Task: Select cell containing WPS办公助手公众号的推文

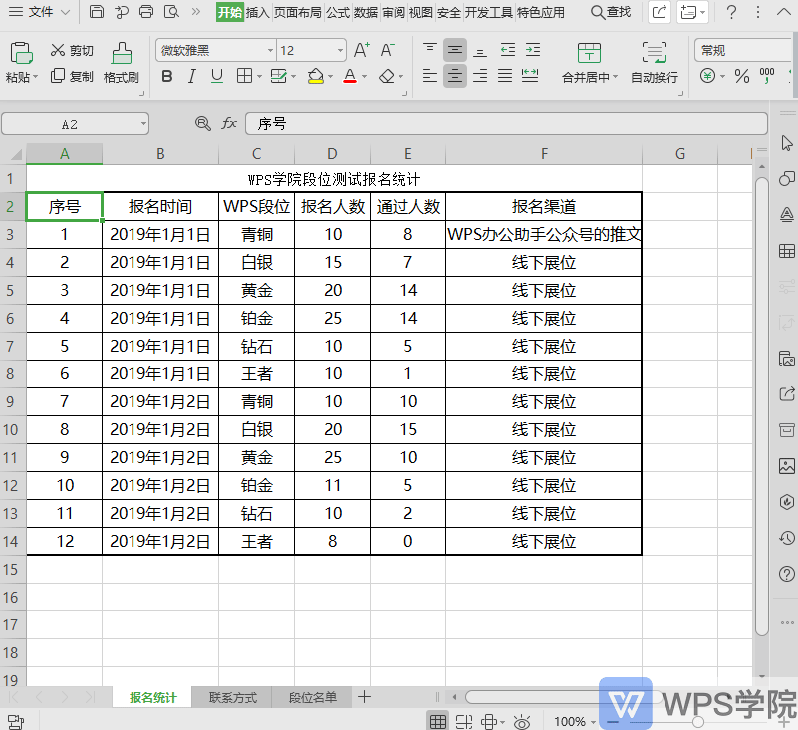Action: tap(544, 234)
